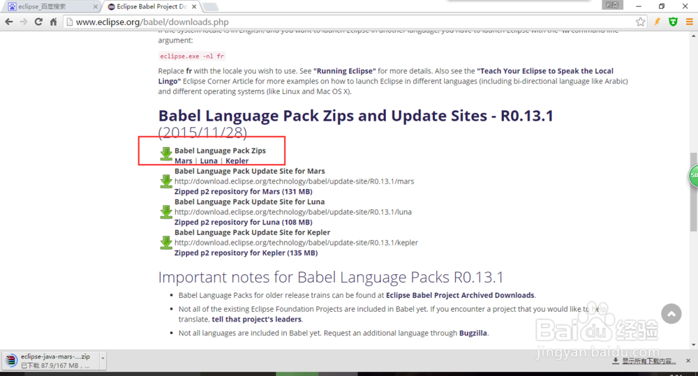The height and width of the screenshot is (376, 698).
Task: Click Babel Language Pack Update Site for Luna
Action: [250, 202]
